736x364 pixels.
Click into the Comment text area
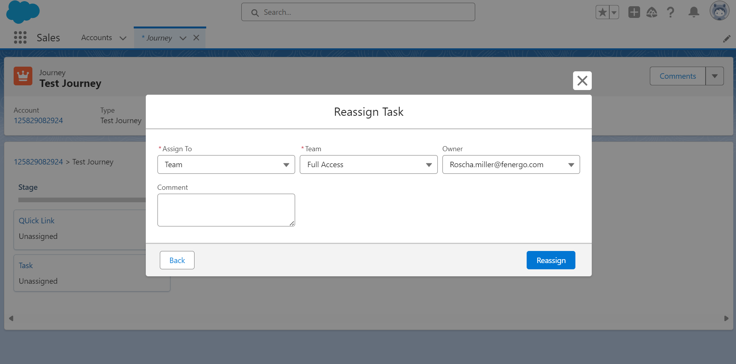tap(226, 210)
